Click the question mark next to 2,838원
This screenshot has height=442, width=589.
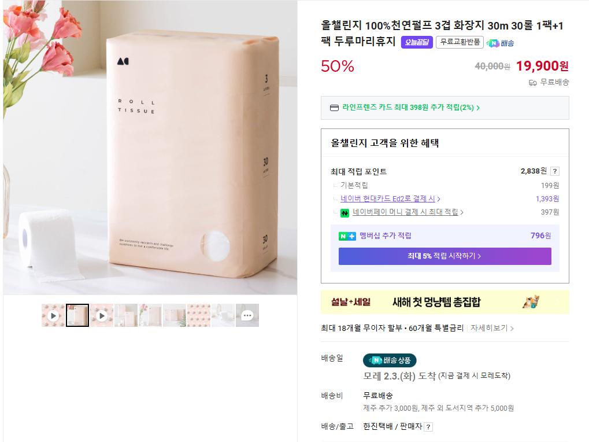(555, 171)
